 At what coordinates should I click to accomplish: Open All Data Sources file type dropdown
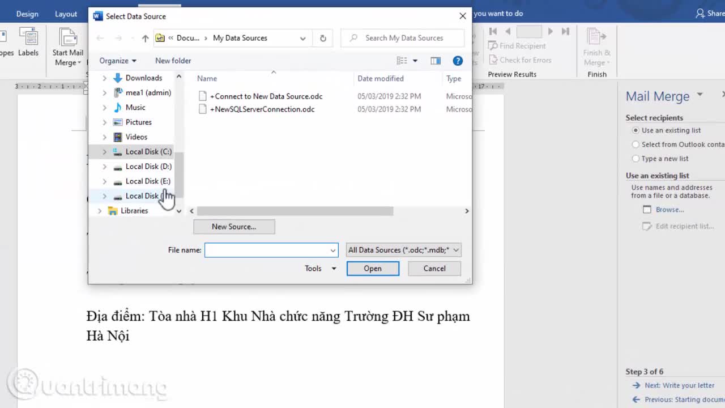403,250
